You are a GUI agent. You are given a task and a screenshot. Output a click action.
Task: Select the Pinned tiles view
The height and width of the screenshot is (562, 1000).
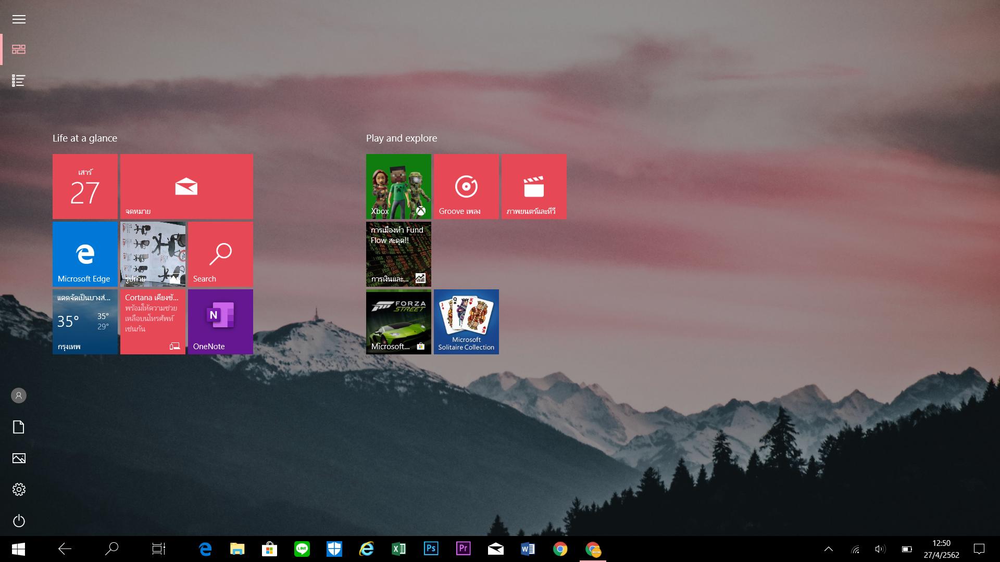[19, 49]
